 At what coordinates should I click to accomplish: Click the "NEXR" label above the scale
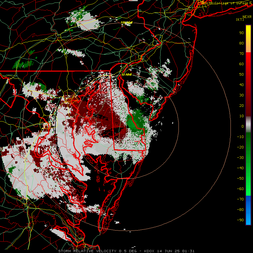(x=247, y=17)
